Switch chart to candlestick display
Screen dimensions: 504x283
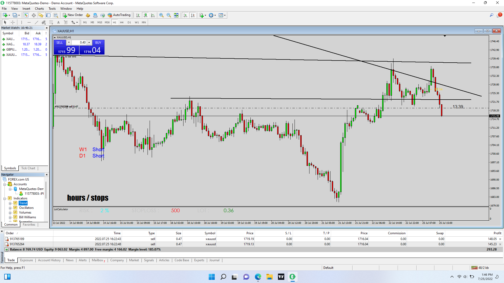tap(145, 15)
